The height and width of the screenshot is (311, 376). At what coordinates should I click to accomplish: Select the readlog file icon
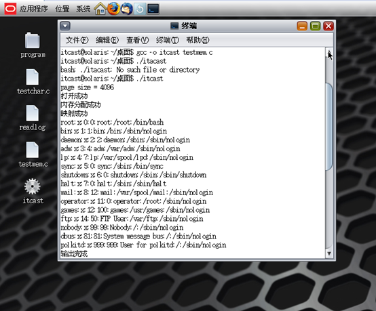[33, 118]
